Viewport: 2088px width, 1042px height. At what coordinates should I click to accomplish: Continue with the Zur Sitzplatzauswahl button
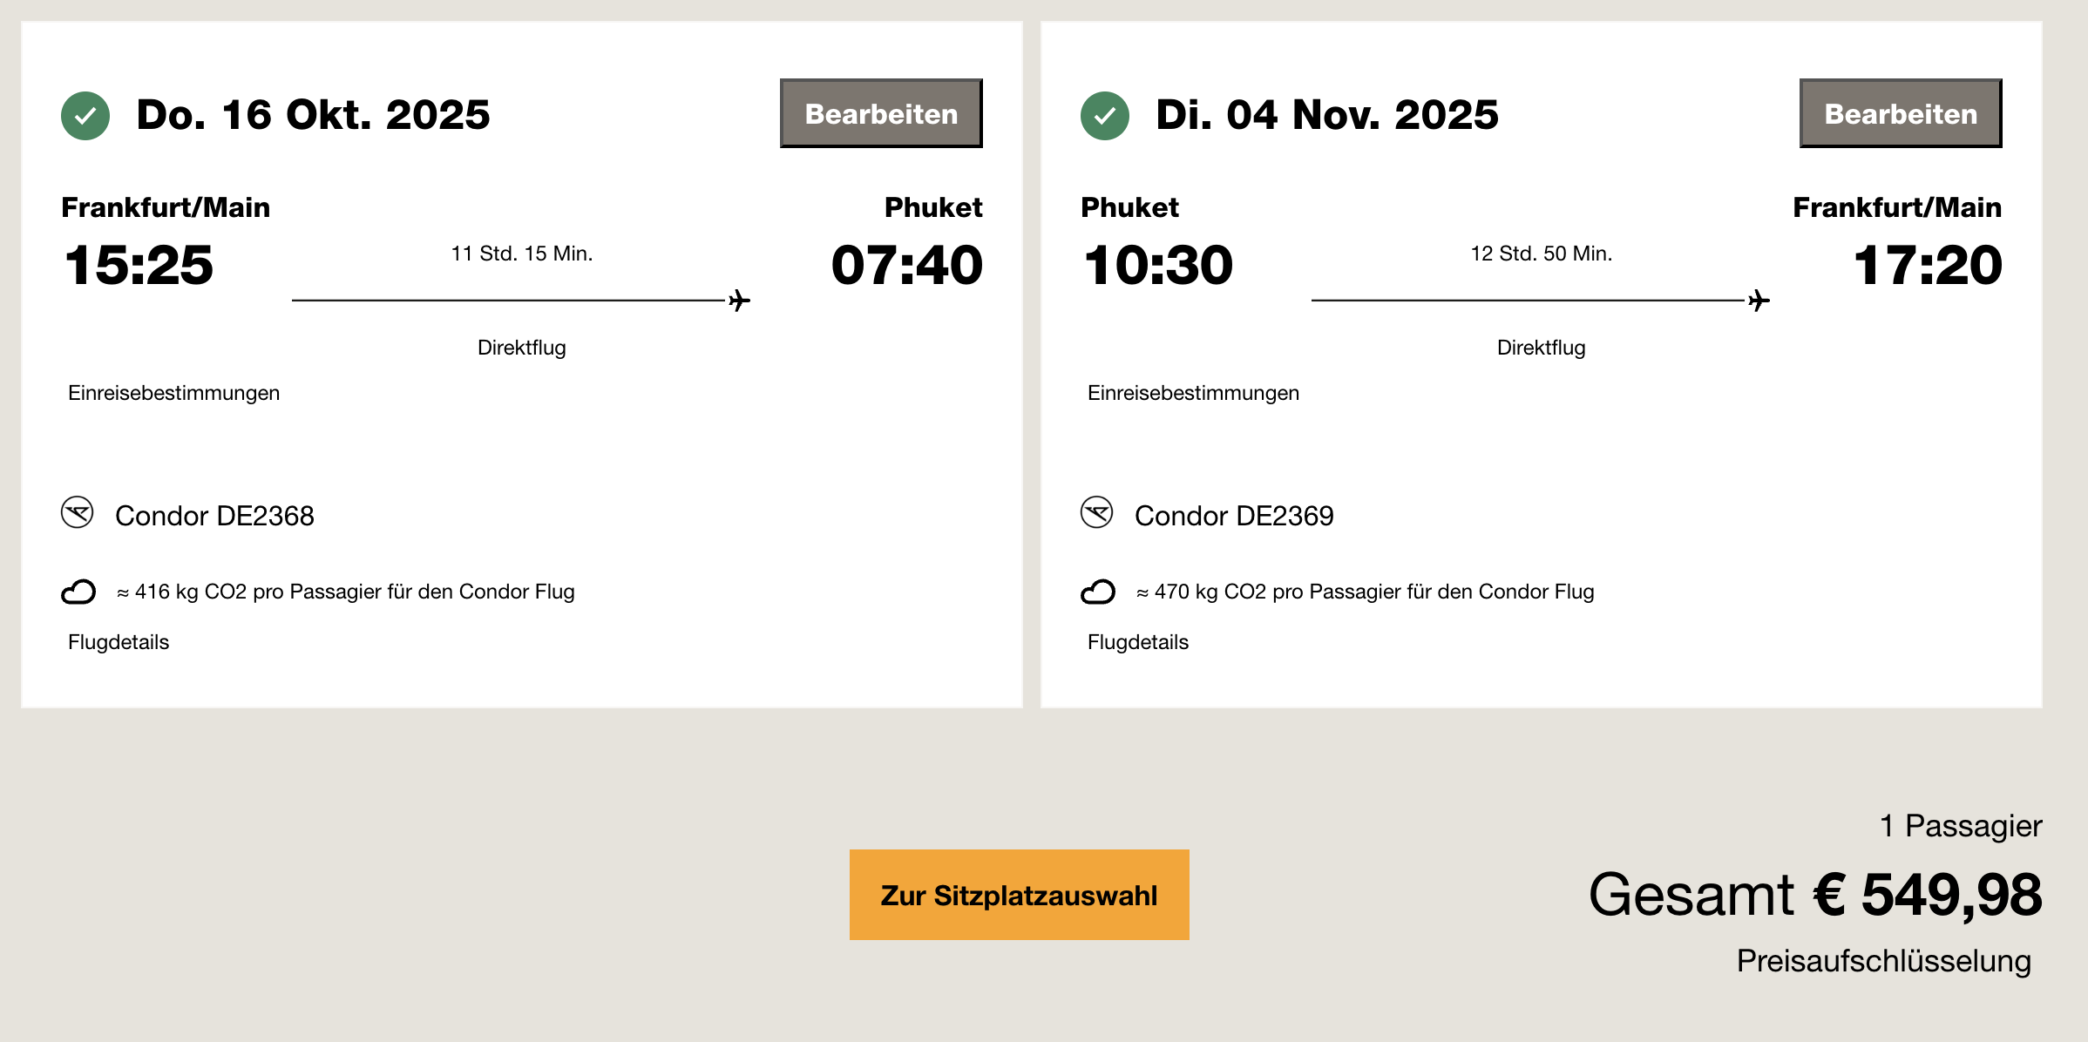1019,895
